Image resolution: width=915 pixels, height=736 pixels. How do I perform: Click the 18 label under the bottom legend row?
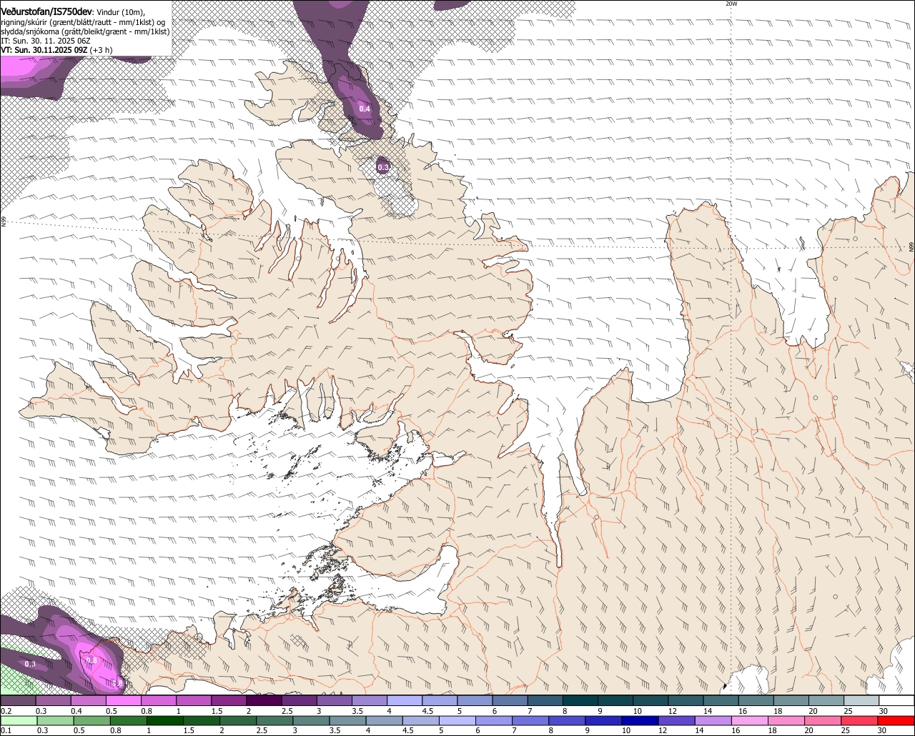point(772,730)
